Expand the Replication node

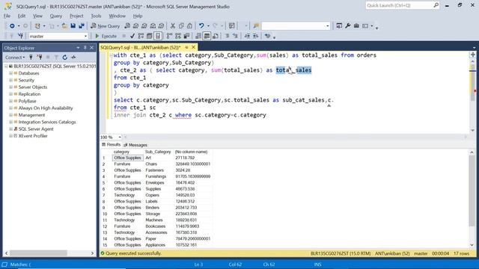tap(10, 94)
